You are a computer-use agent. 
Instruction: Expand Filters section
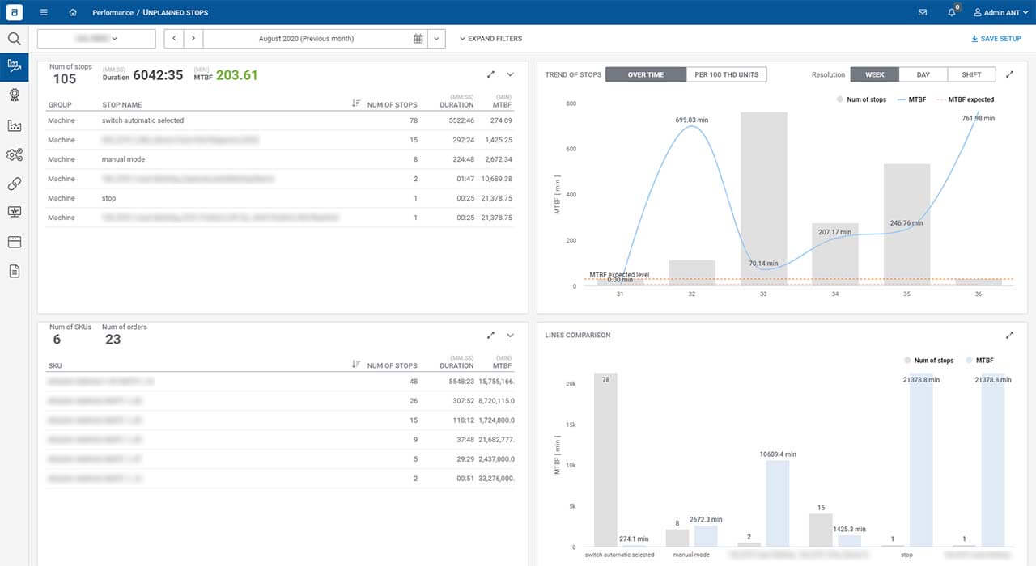pyautogui.click(x=490, y=38)
